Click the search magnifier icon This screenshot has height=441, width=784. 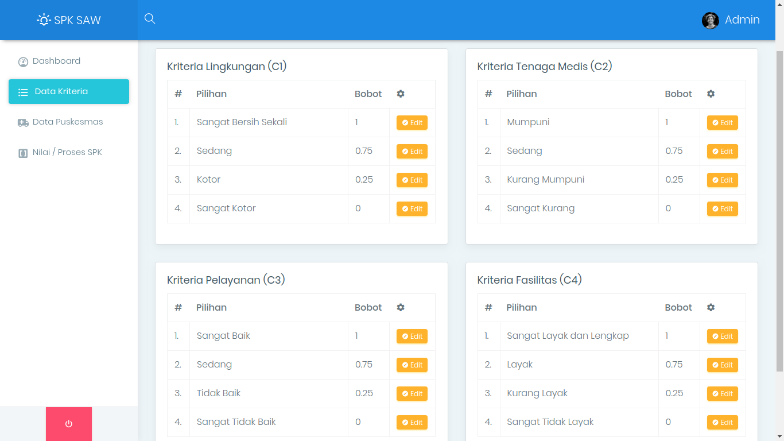click(x=150, y=19)
